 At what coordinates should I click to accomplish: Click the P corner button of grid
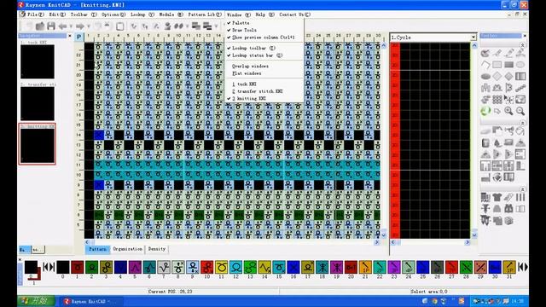tap(79, 37)
